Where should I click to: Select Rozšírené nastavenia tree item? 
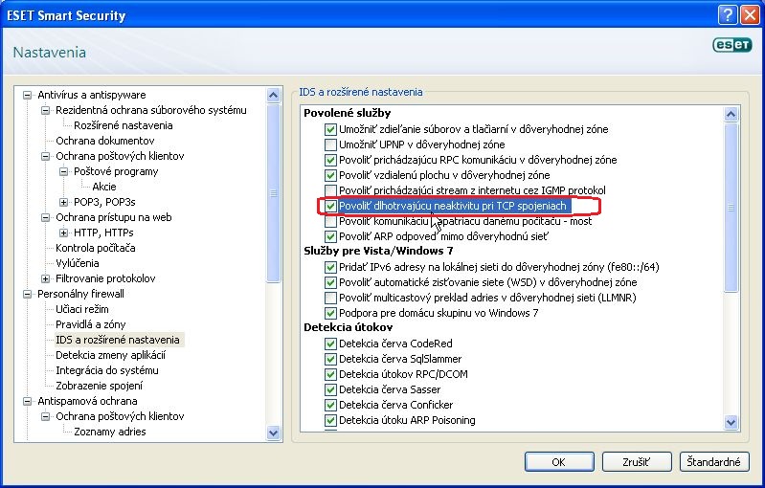(x=123, y=125)
